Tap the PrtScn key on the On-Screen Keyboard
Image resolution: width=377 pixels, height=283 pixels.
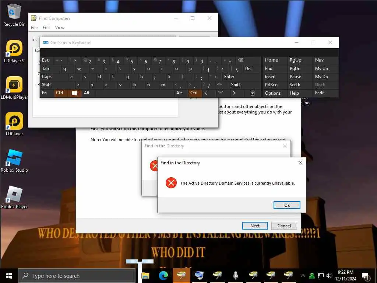pyautogui.click(x=275, y=85)
